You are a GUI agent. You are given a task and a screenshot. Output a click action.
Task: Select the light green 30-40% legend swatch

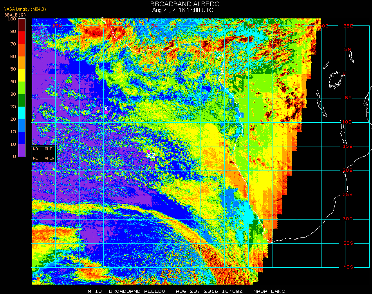22,88
